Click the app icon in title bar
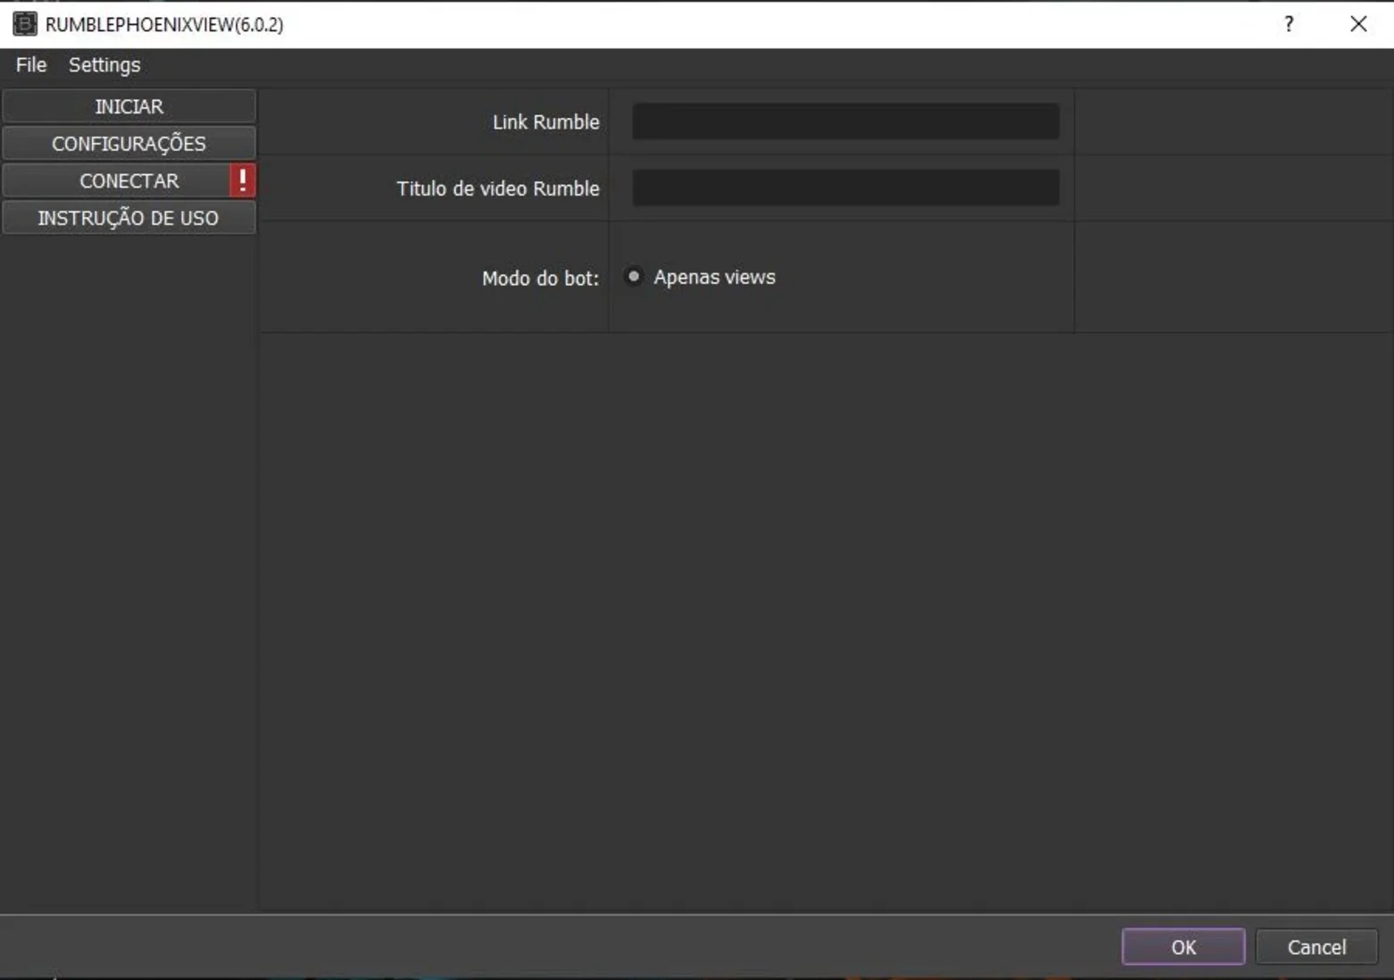Viewport: 1394px width, 980px height. point(25,24)
